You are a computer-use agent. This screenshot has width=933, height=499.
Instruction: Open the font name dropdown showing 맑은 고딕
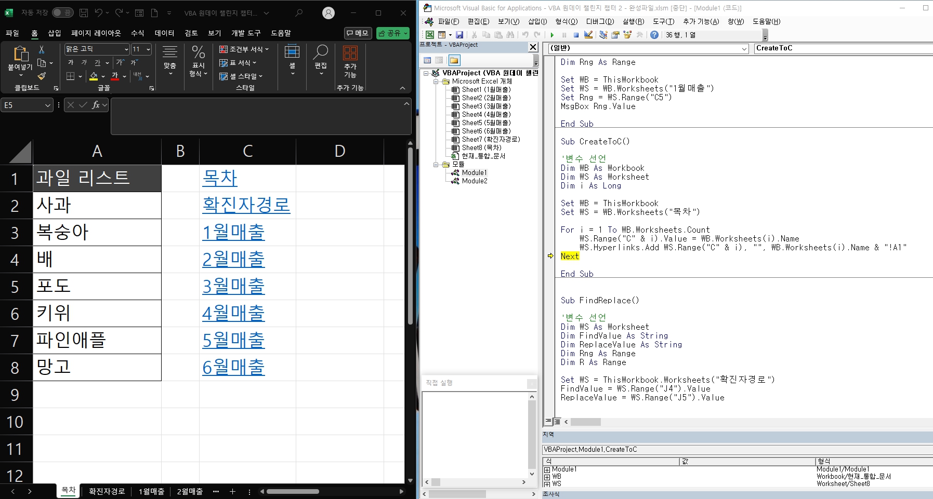click(126, 49)
